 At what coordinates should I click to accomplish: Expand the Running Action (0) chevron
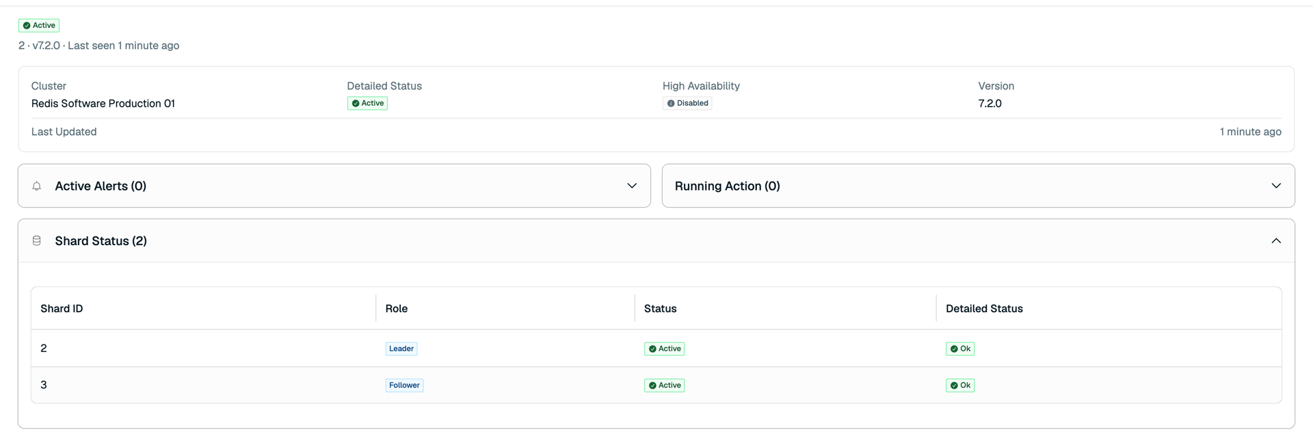[x=1276, y=186]
